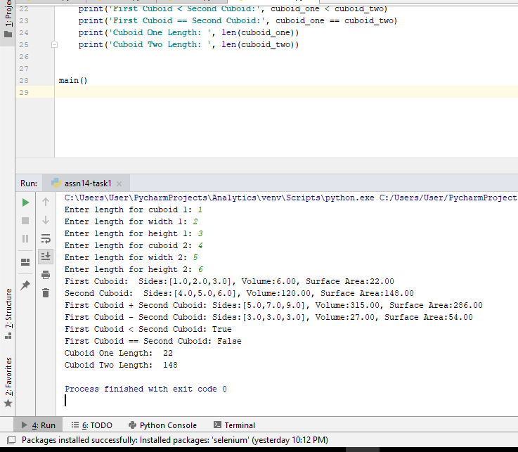Click the 'Run:' panel label
This screenshot has width=518, height=452.
click(29, 183)
